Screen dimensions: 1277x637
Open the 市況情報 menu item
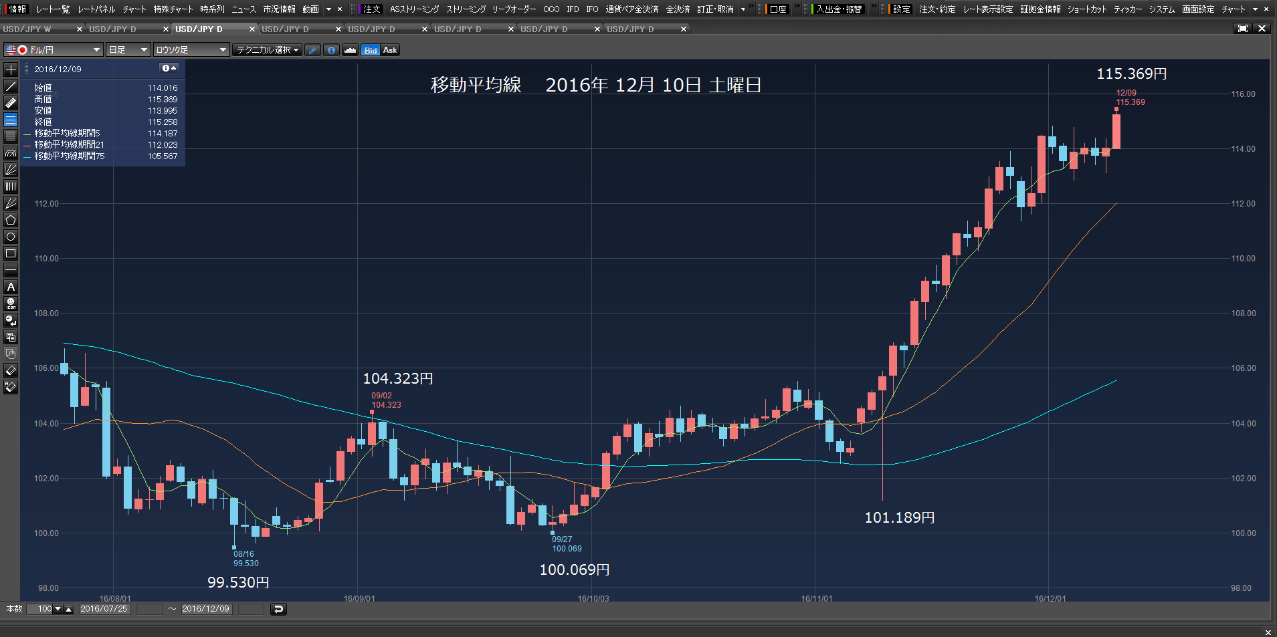pos(279,9)
